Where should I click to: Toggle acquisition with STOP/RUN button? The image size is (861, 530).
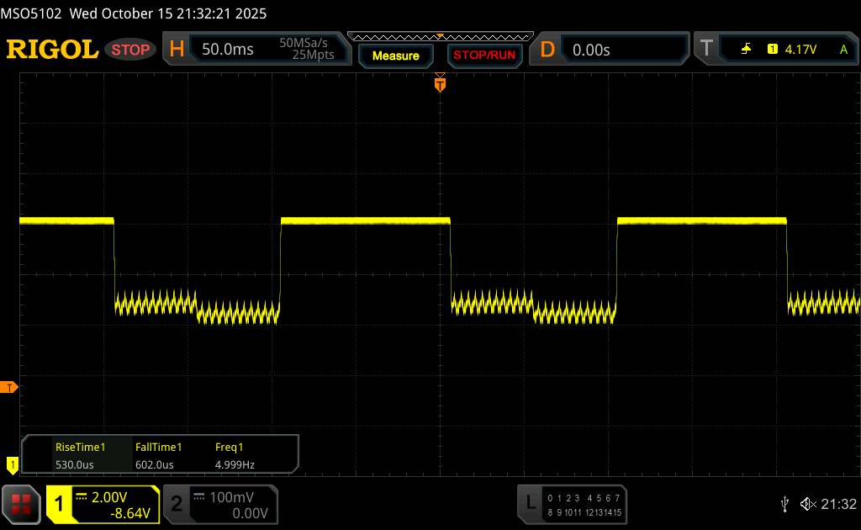tap(483, 56)
